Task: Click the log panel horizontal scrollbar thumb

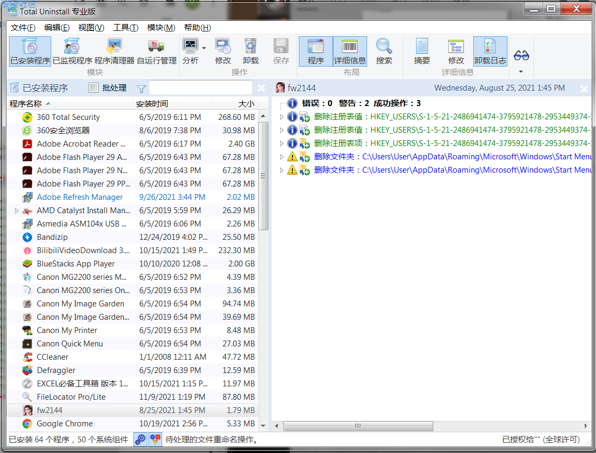Action: pyautogui.click(x=358, y=426)
